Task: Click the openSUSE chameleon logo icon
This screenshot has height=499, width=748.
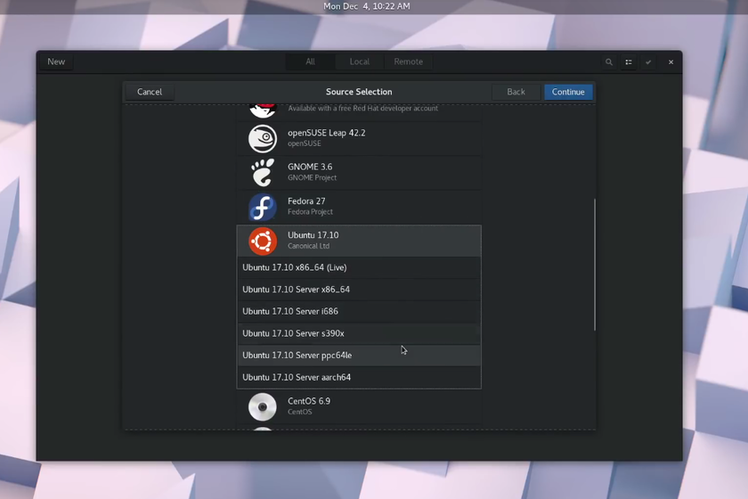Action: [263, 138]
